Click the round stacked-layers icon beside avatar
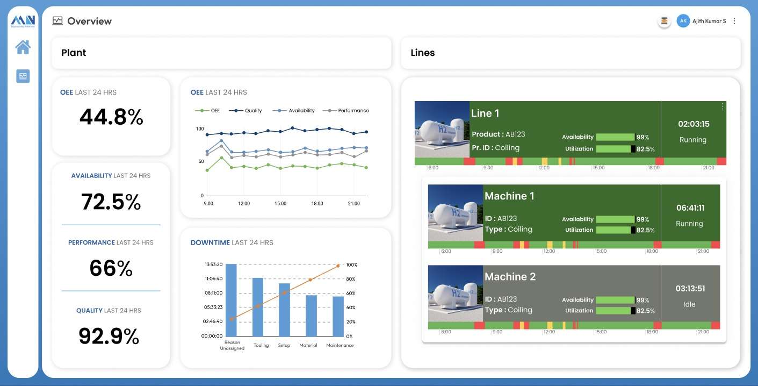The image size is (758, 386). pyautogui.click(x=665, y=21)
